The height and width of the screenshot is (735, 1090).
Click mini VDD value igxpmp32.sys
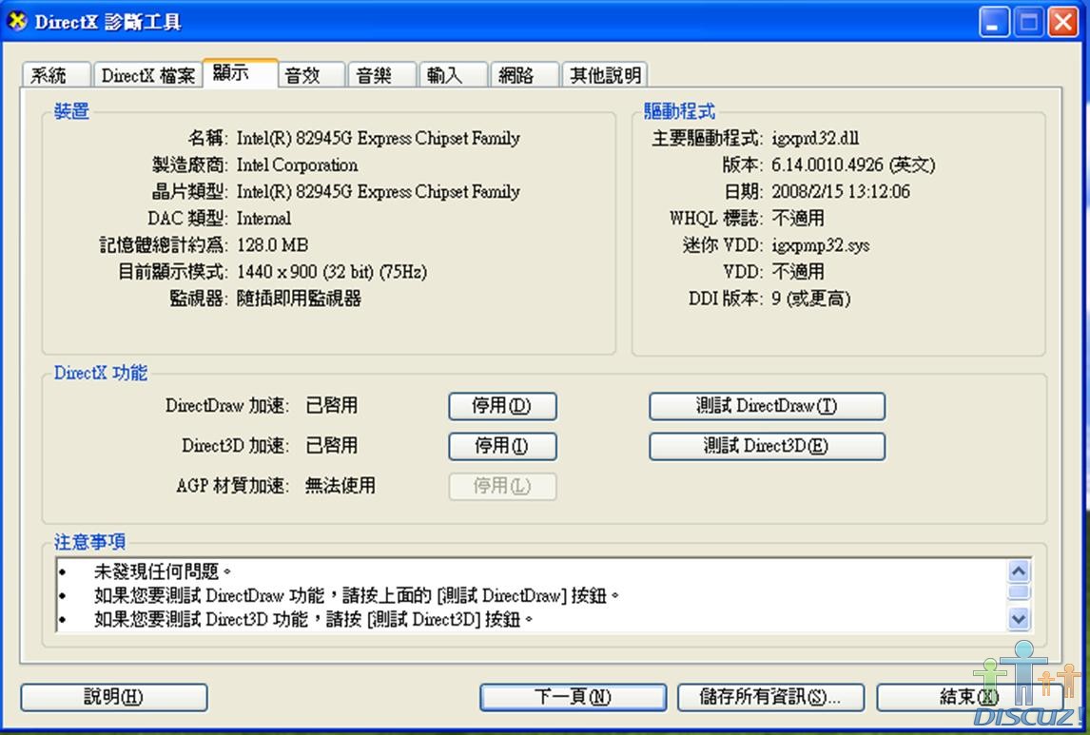821,245
